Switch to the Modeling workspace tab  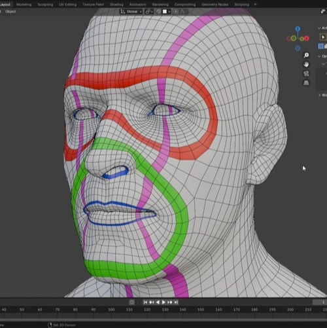24,5
